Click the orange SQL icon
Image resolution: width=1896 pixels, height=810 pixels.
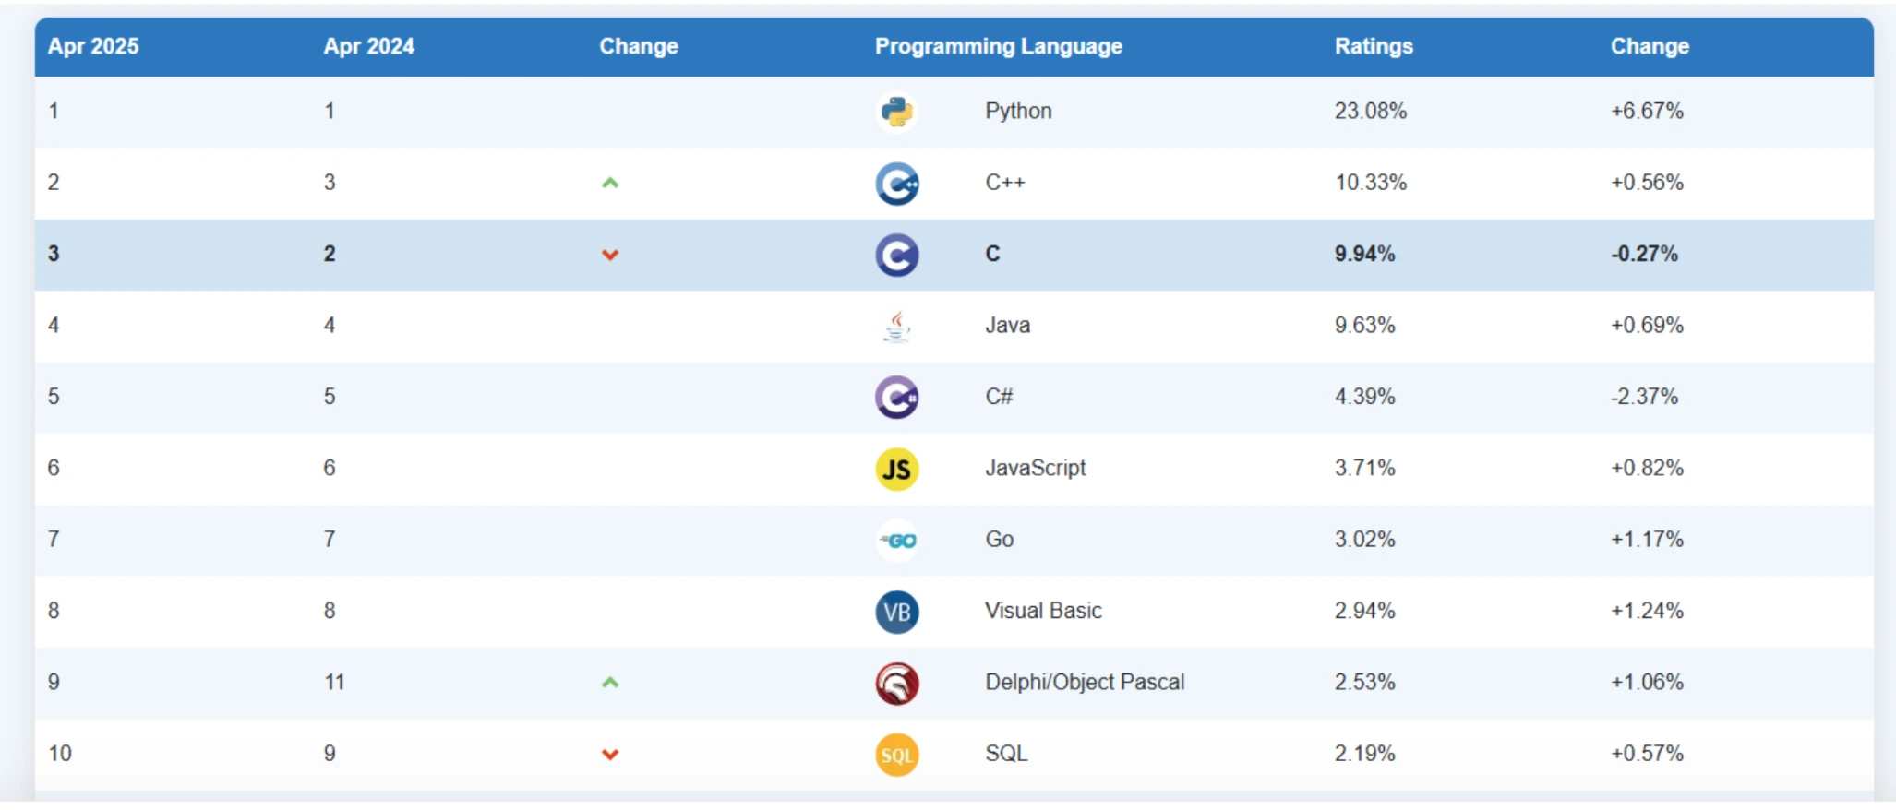pos(896,755)
